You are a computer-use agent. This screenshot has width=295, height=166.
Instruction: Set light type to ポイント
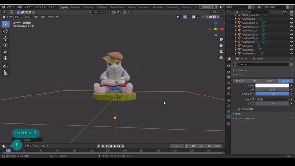[x=240, y=81]
